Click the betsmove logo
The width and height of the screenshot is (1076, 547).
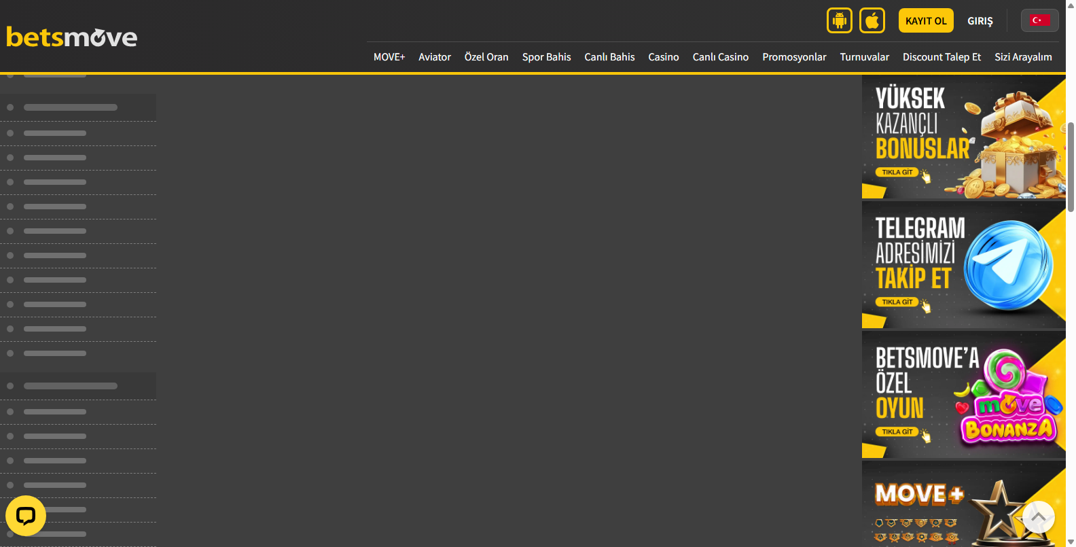point(72,37)
